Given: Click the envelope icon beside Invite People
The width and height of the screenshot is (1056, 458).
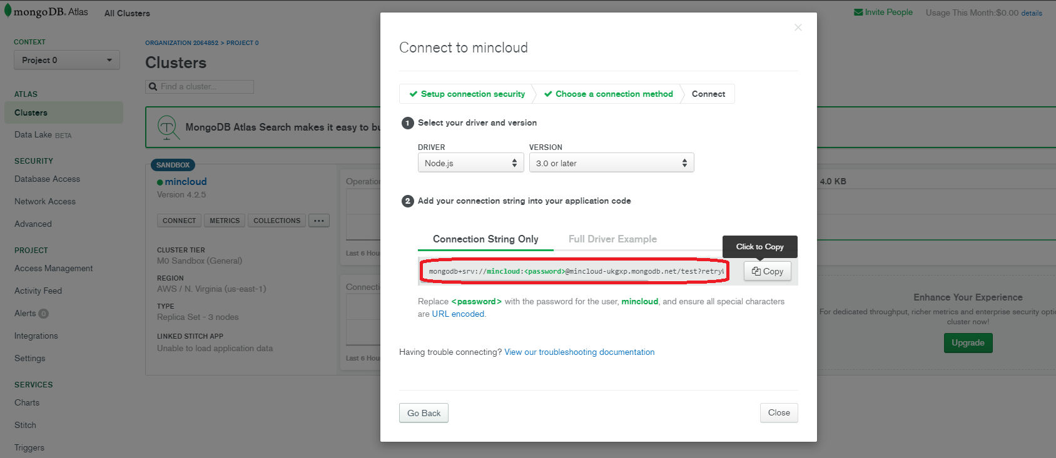Looking at the screenshot, I should pos(858,12).
